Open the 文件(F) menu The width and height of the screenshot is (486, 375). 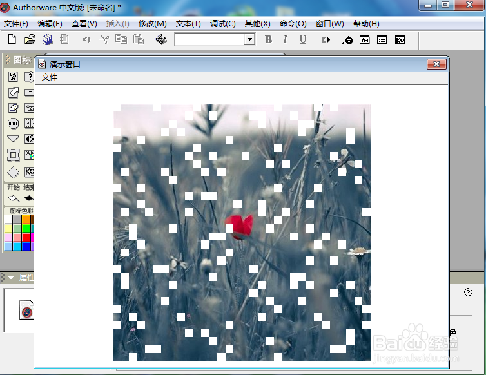16,24
